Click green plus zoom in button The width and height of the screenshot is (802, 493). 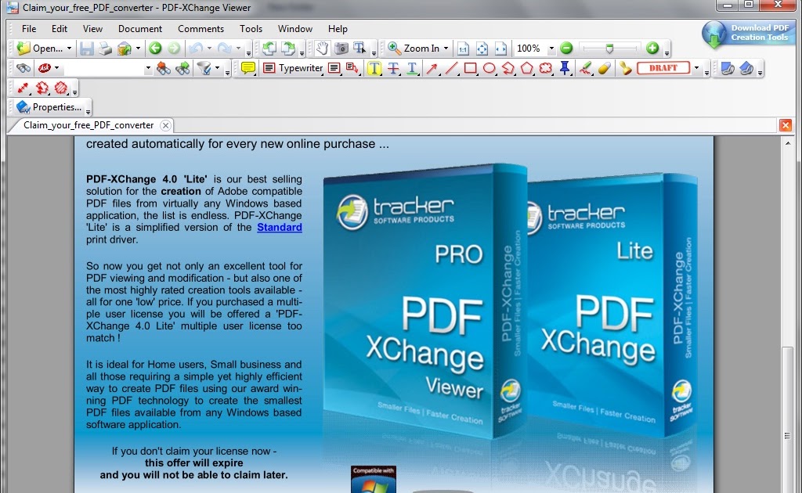pyautogui.click(x=652, y=48)
